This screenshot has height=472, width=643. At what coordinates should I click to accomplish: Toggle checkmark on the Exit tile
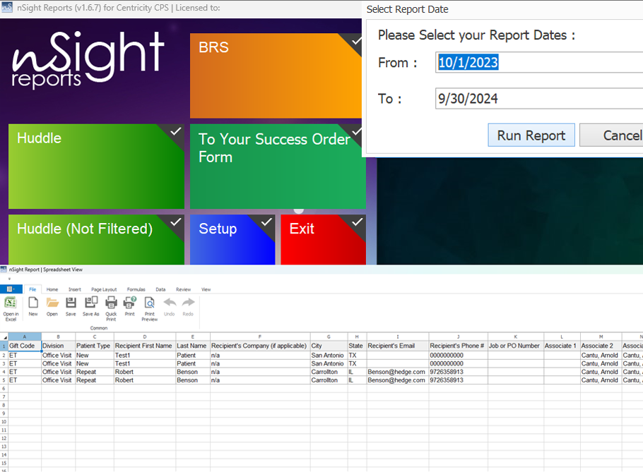click(x=357, y=222)
